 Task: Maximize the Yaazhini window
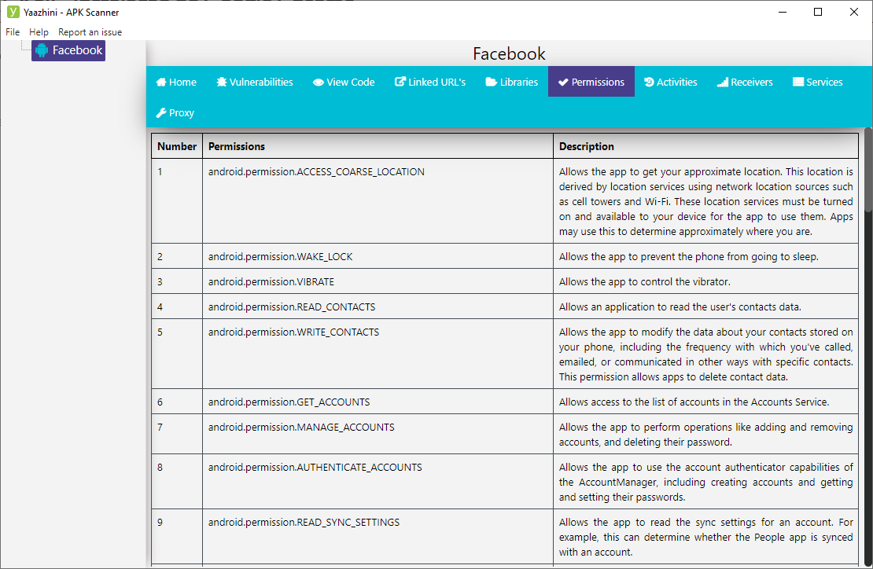818,12
